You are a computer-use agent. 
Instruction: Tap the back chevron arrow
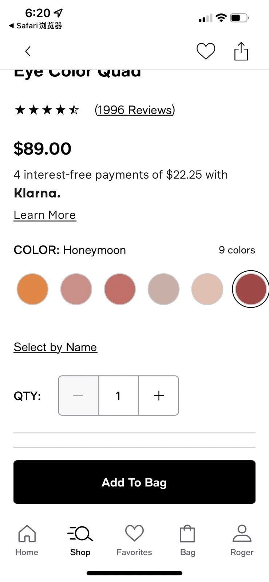tap(28, 51)
